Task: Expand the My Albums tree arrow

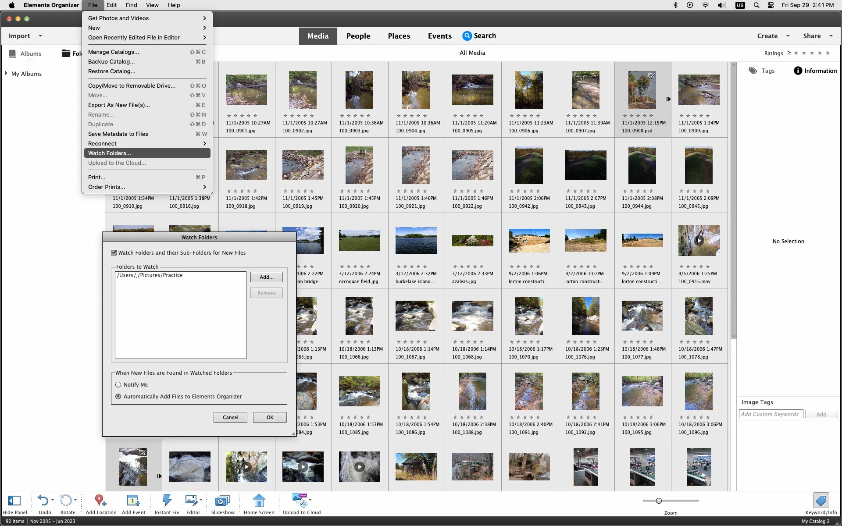Action: [6, 73]
